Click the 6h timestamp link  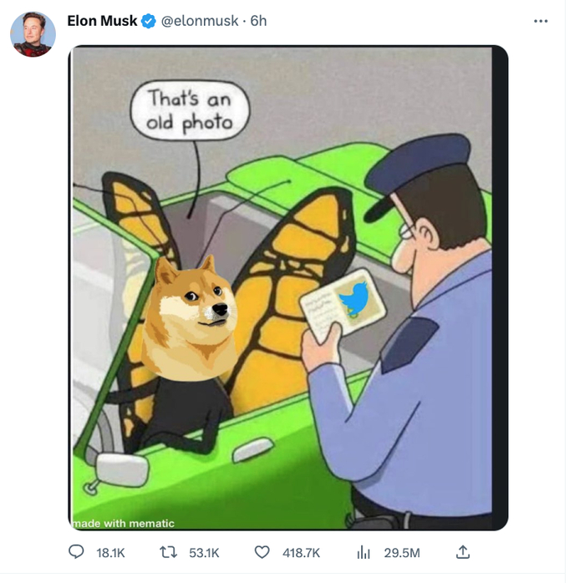pos(258,21)
